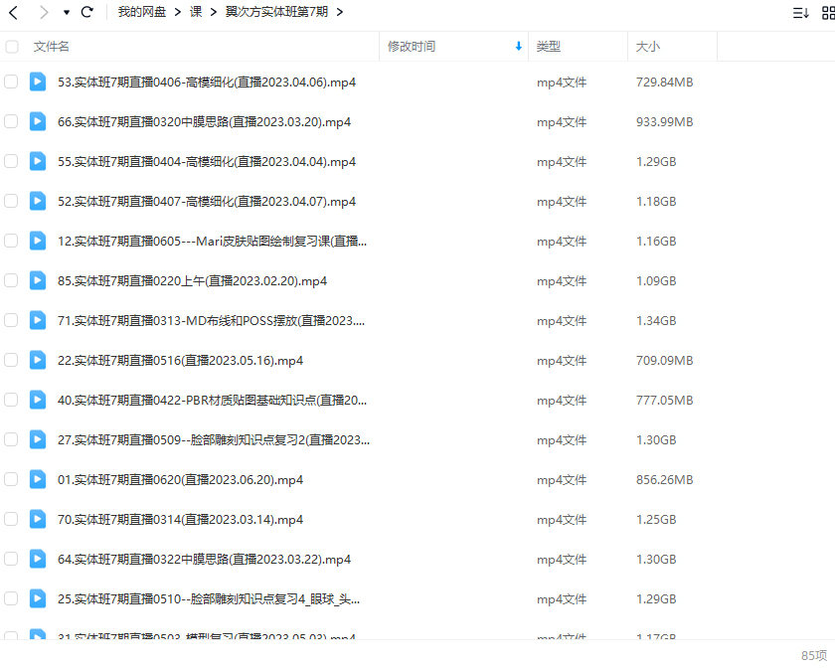Sort files by the 类型 column header
The width and height of the screenshot is (835, 669).
tap(549, 47)
